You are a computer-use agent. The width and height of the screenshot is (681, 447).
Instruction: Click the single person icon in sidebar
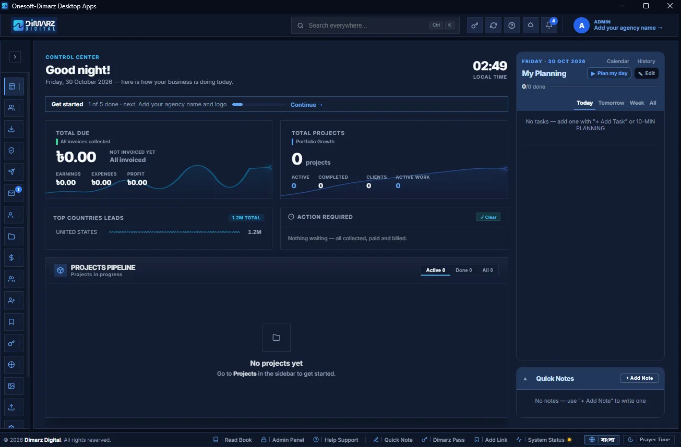pos(14,215)
